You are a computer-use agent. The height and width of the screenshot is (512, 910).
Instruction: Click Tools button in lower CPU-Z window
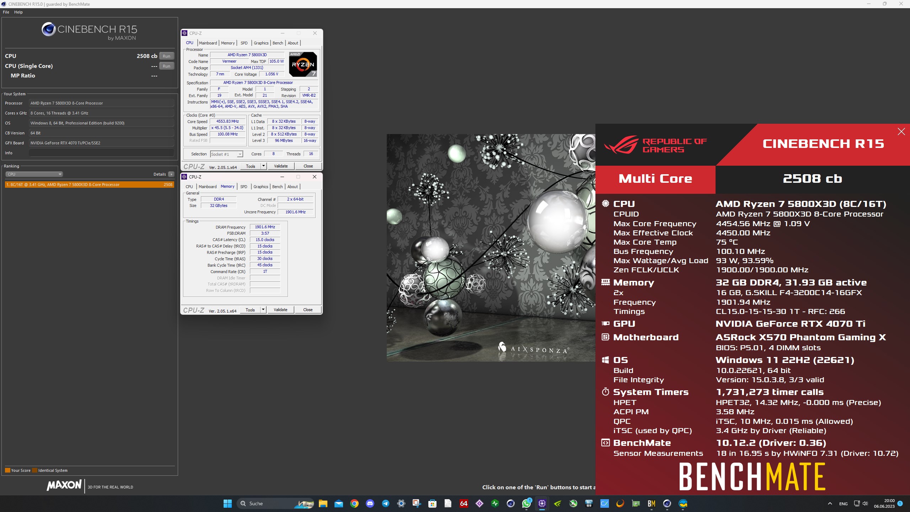(x=250, y=310)
